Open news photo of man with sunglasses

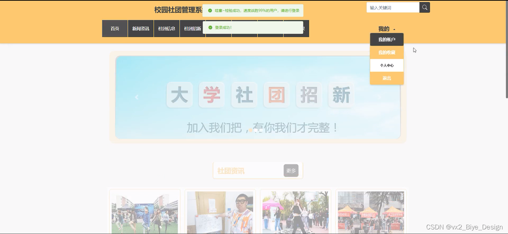pos(220,212)
